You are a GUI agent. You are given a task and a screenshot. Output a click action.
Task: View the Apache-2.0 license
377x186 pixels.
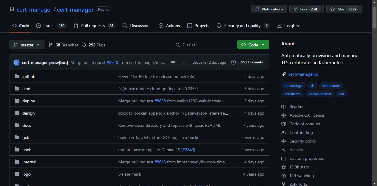(303, 115)
